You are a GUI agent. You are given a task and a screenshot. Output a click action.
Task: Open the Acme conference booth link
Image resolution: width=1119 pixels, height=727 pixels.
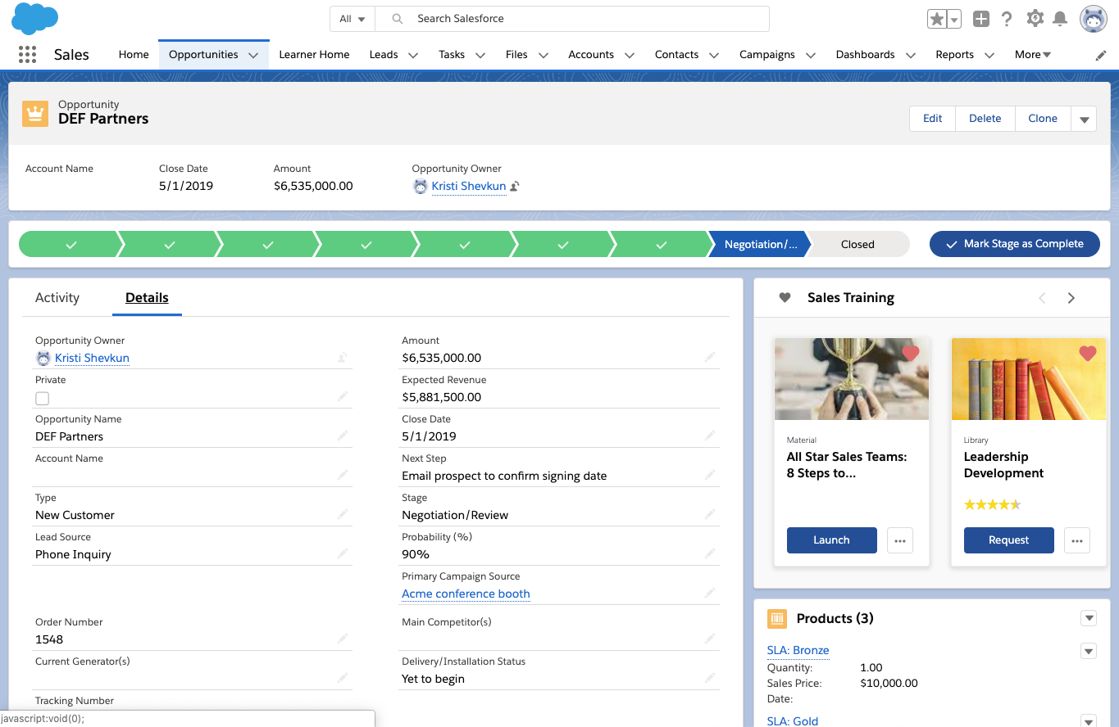click(466, 594)
